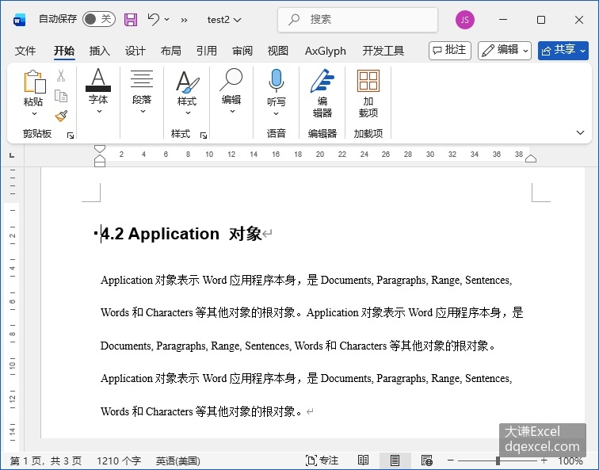Click the 共享 share button
599x470 pixels.
click(563, 51)
